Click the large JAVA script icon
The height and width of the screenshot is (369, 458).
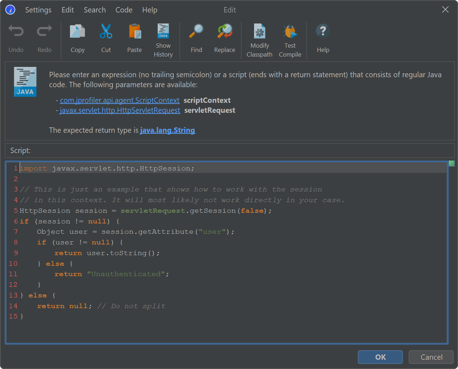(25, 82)
